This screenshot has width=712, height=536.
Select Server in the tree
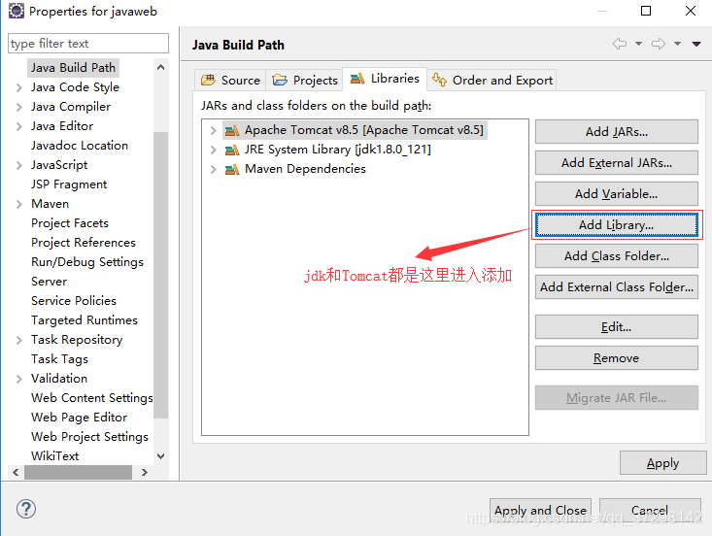tap(49, 282)
